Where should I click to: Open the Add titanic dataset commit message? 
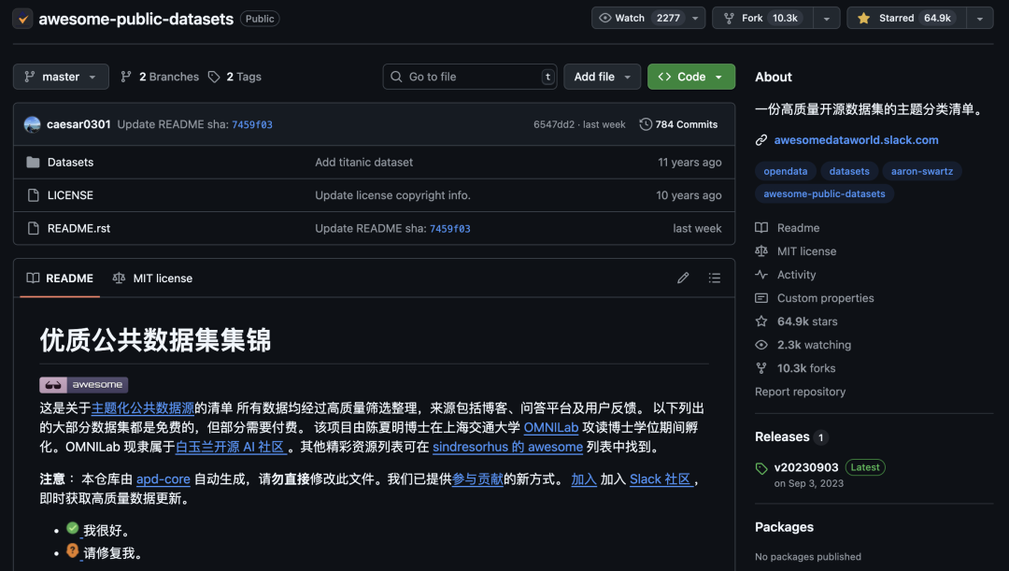click(x=363, y=163)
